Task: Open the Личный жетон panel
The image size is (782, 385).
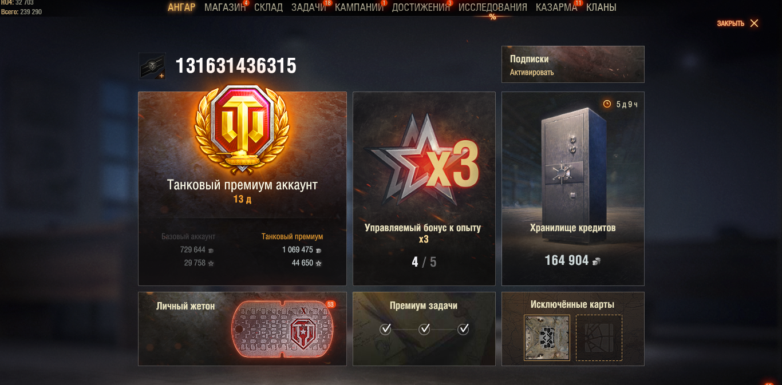Action: coord(242,329)
